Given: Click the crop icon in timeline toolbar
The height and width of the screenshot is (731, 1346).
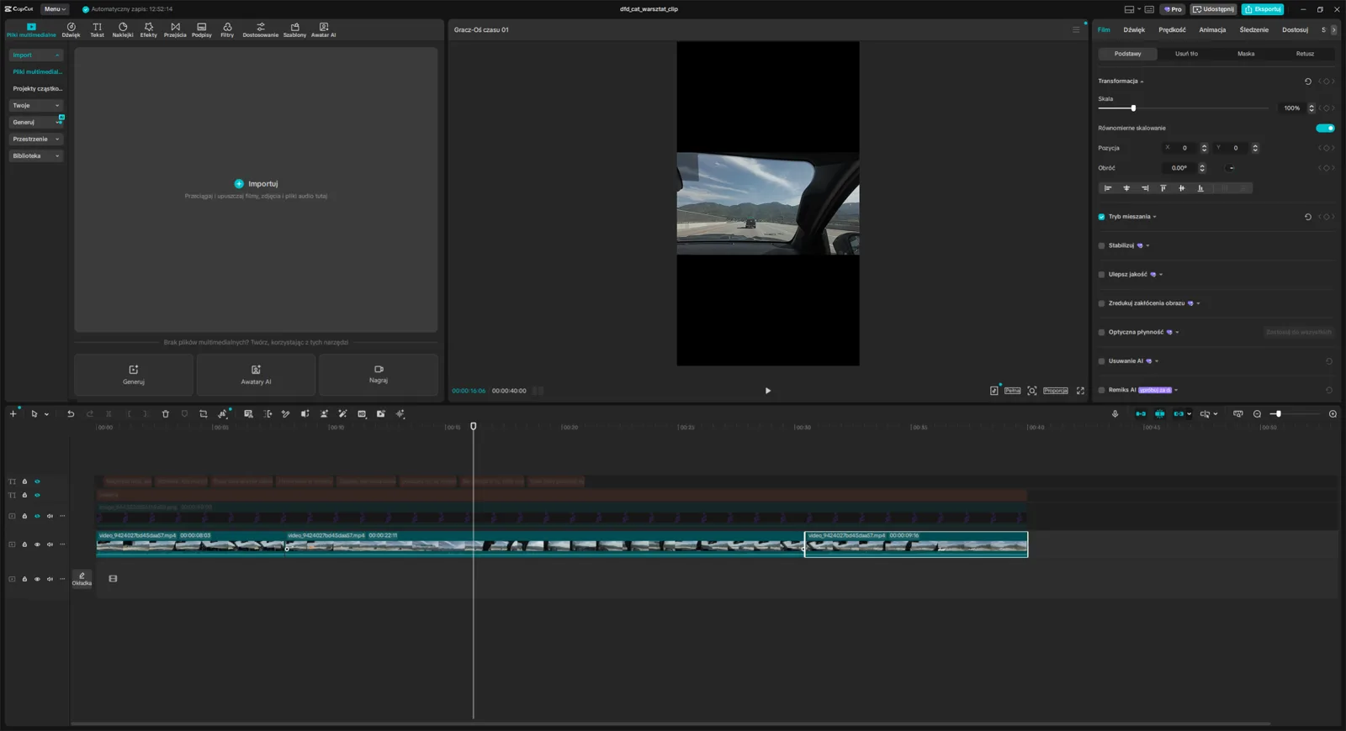Looking at the screenshot, I should tap(204, 414).
